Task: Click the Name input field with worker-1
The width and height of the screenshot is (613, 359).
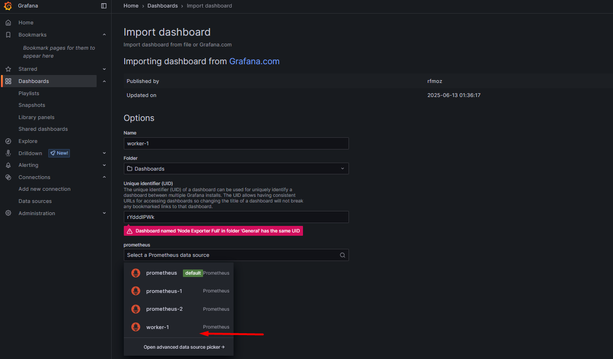Action: pos(236,143)
